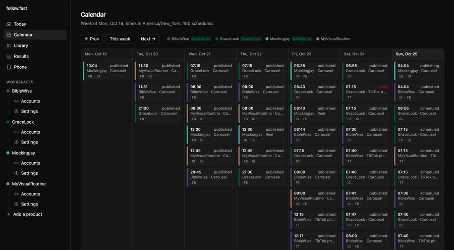This screenshot has height=250, width=454.
Task: Toggle Mockingjay Autopilot on badge
Action: click(302, 39)
